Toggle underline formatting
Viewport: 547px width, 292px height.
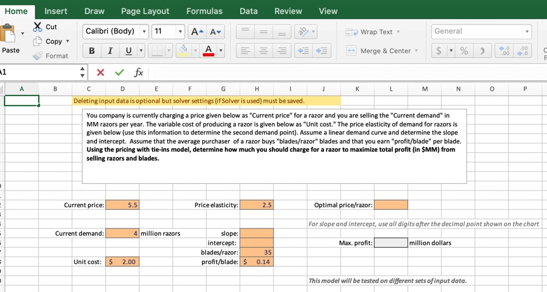(x=129, y=51)
